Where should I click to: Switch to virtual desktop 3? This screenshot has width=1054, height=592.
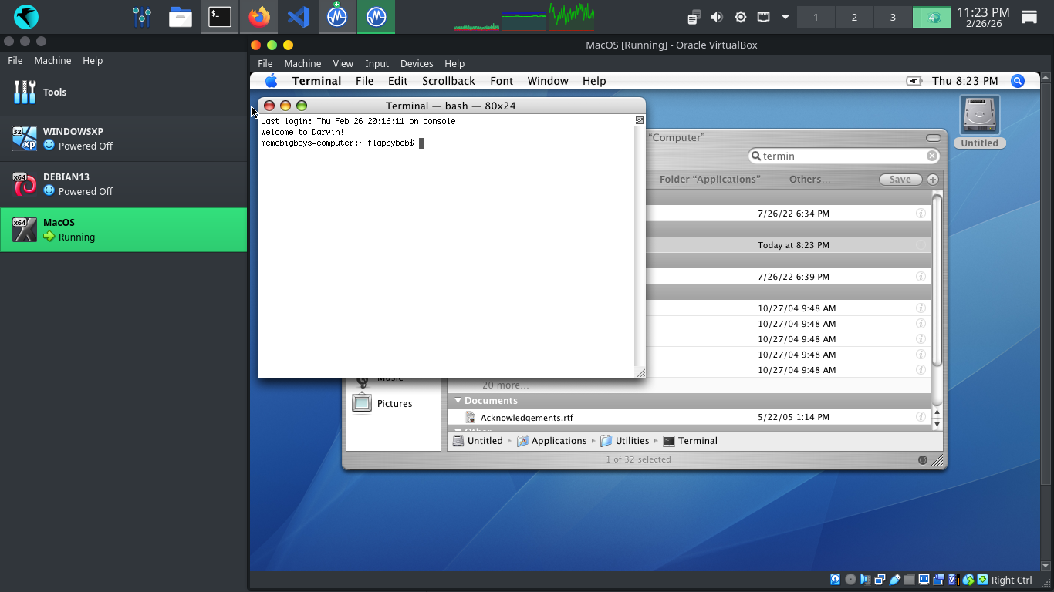[893, 17]
